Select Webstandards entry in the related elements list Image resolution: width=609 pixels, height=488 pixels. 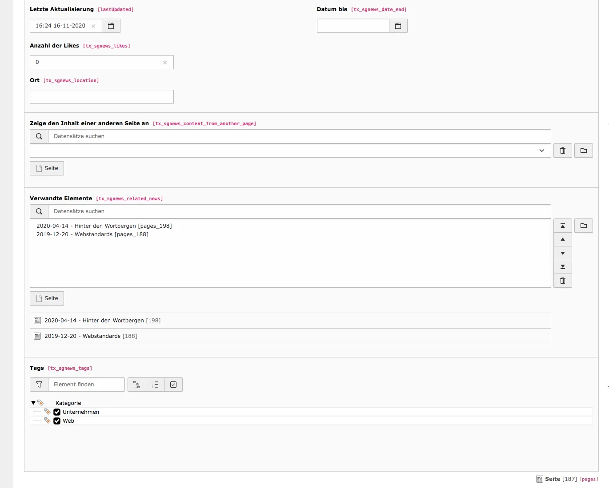coord(92,234)
